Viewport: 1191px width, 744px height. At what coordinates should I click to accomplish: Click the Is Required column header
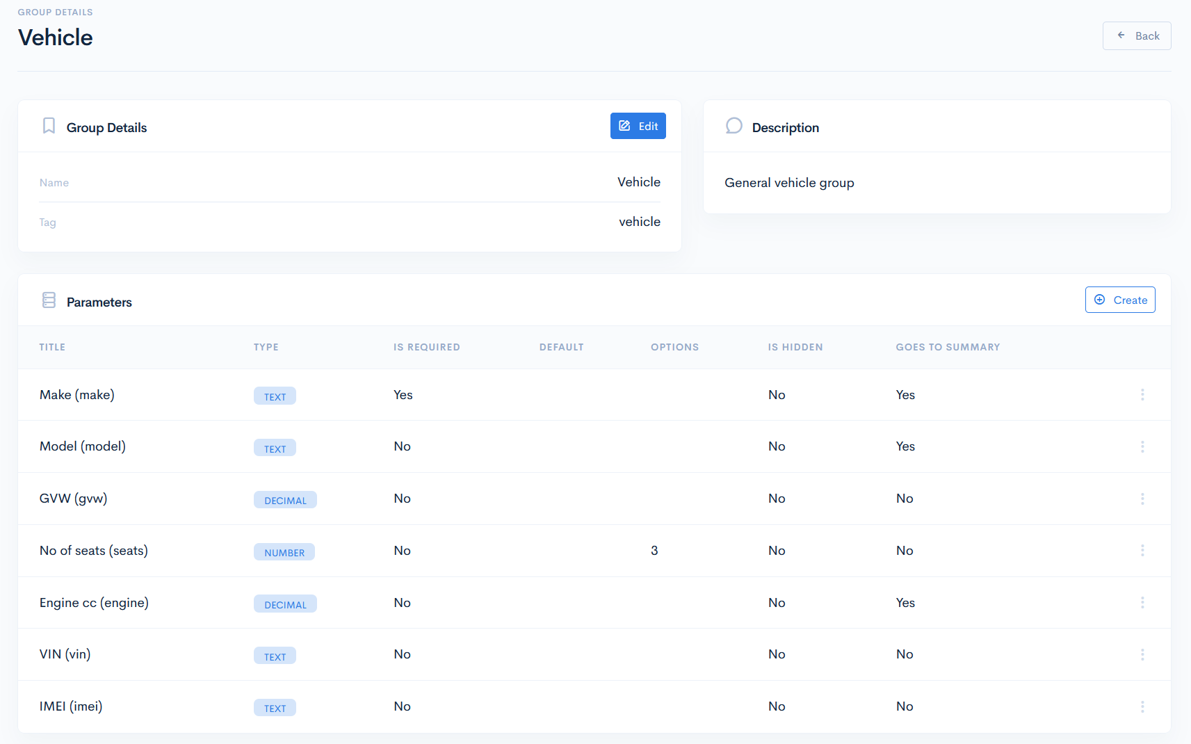pyautogui.click(x=426, y=347)
